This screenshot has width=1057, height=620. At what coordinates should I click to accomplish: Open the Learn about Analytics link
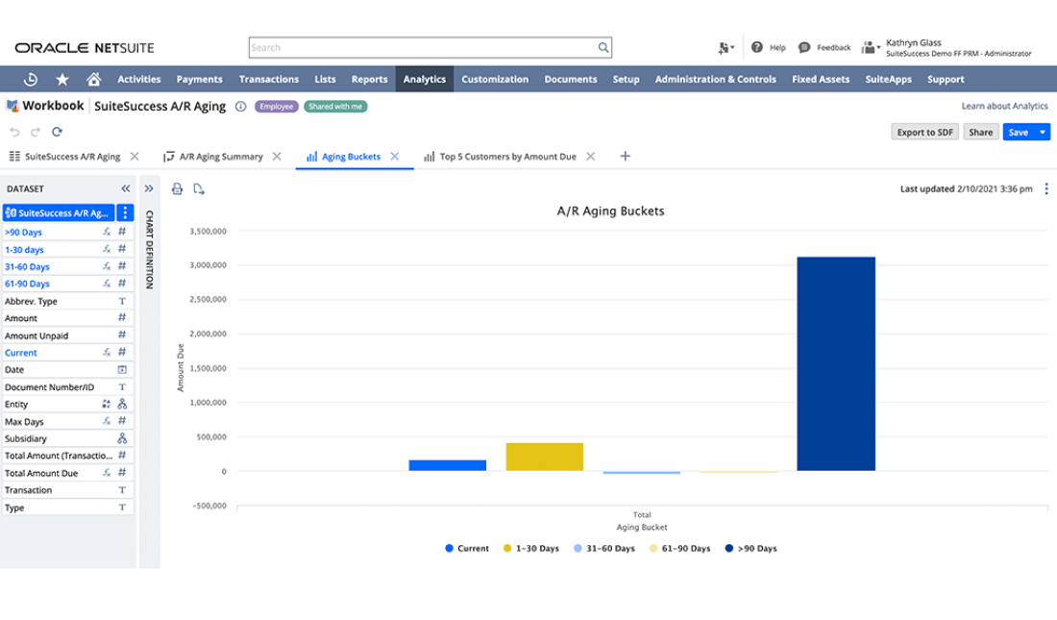click(x=1004, y=107)
